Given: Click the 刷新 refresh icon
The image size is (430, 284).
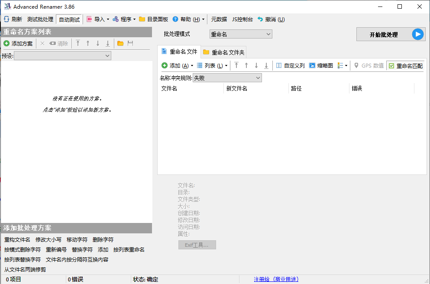Looking at the screenshot, I should [6, 19].
